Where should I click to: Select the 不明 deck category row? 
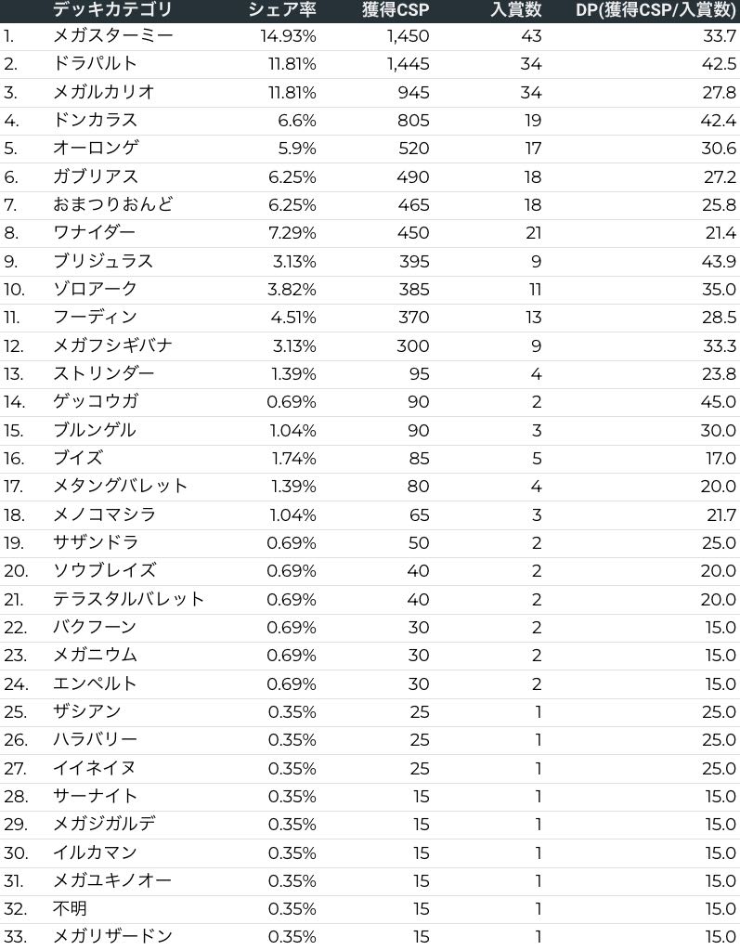click(70, 908)
